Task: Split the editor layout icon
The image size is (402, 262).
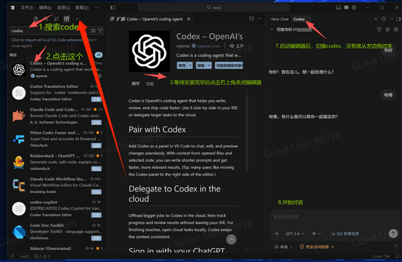Action: tap(252, 19)
